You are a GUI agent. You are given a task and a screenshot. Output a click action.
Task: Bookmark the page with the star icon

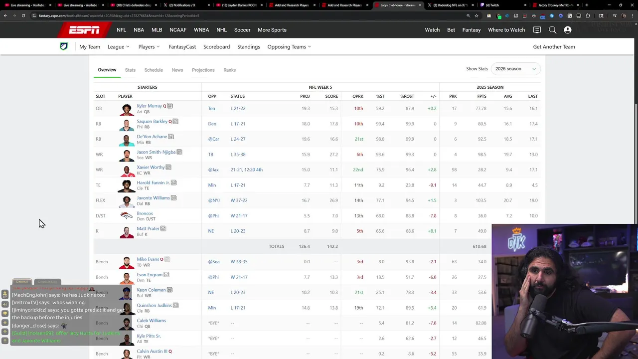477,15
